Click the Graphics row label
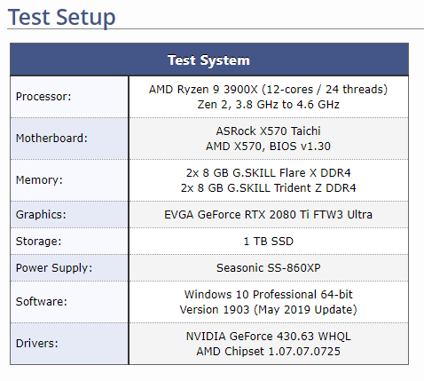This screenshot has width=424, height=381. (x=41, y=214)
